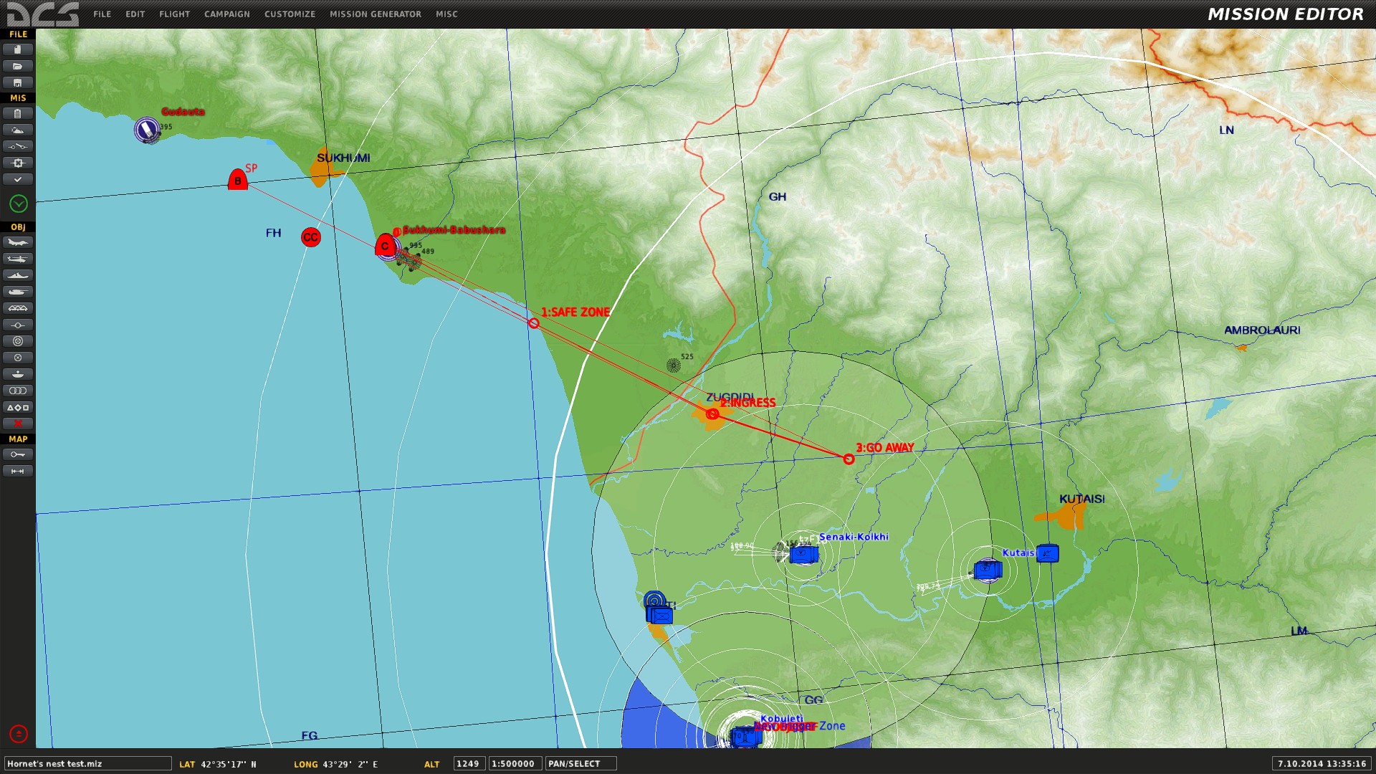Open the briefing clipboard icon
The height and width of the screenshot is (774, 1376).
tap(18, 113)
